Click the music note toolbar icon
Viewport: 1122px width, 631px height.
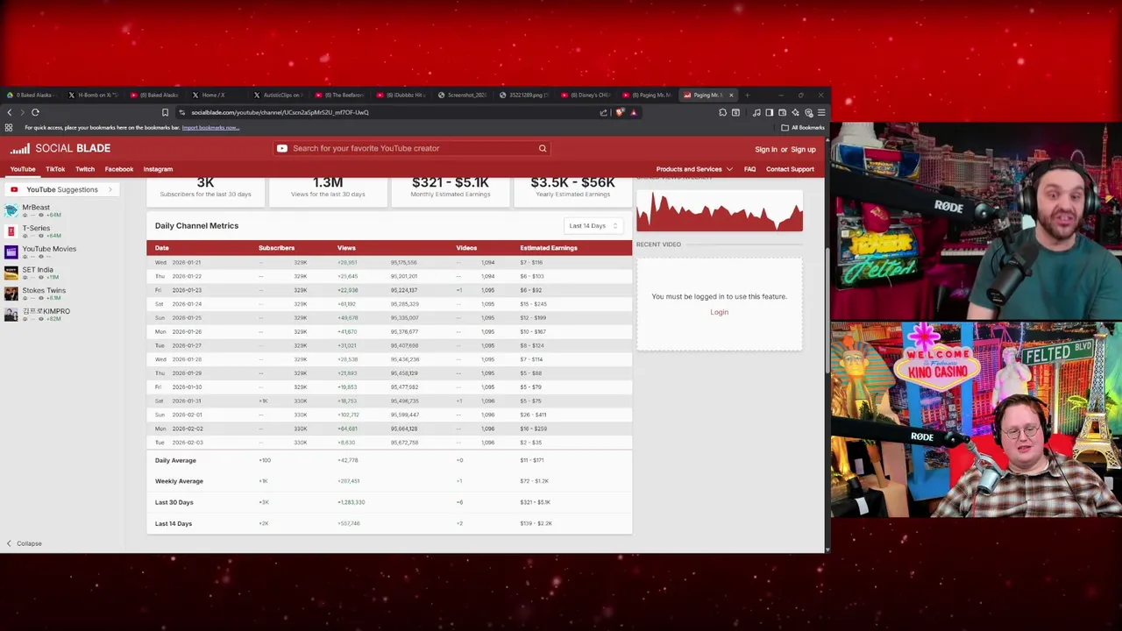756,112
